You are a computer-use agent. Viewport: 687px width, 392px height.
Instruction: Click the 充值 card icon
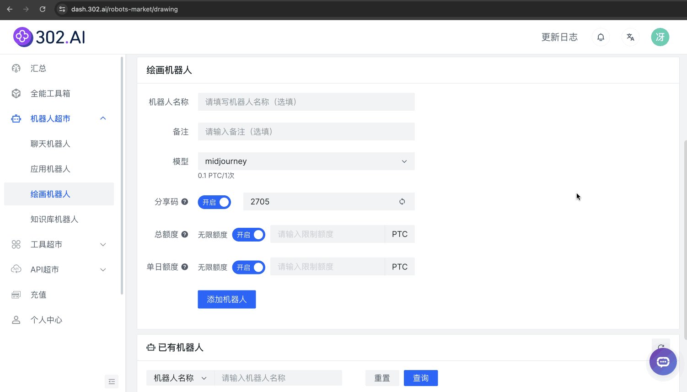pyautogui.click(x=16, y=295)
